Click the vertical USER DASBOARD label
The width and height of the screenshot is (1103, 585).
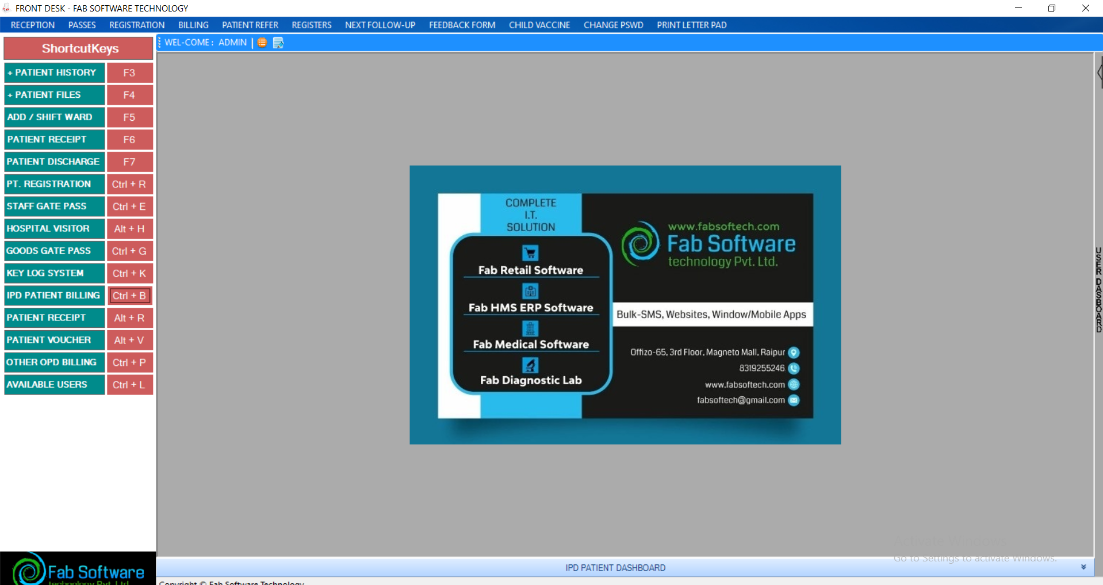coord(1098,290)
